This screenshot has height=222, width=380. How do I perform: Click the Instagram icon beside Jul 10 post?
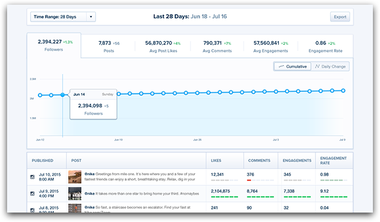32,177
